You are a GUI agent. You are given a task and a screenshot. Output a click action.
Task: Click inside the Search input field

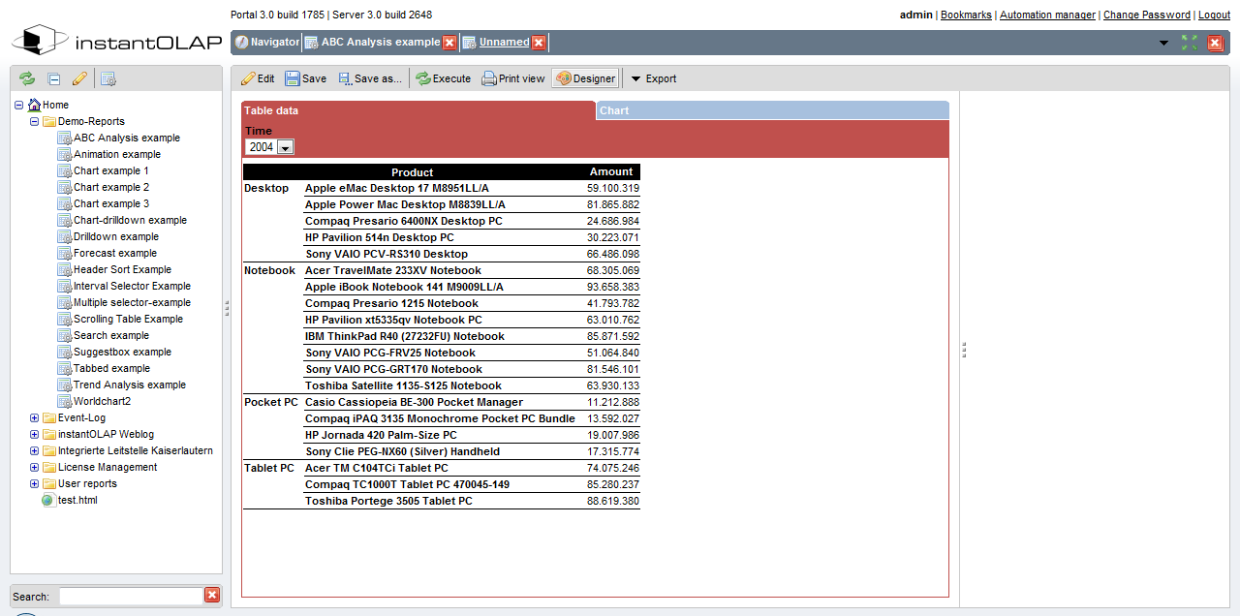[130, 596]
